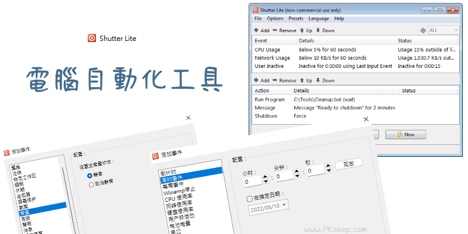Open the Presets menu

[296, 19]
